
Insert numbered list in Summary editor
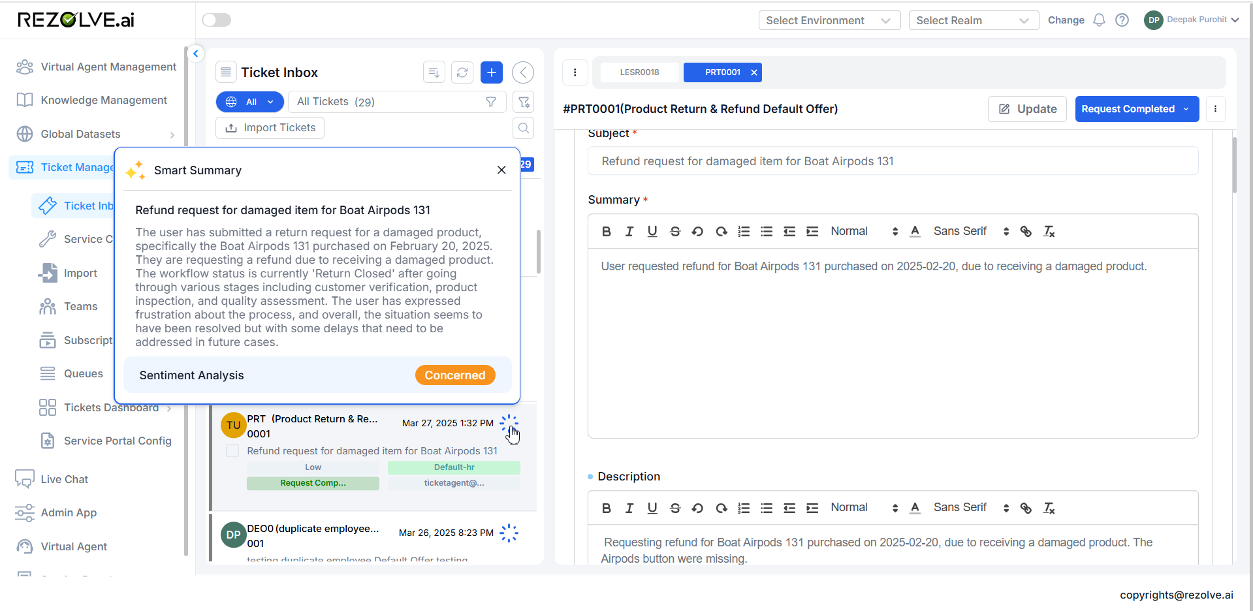coord(744,232)
